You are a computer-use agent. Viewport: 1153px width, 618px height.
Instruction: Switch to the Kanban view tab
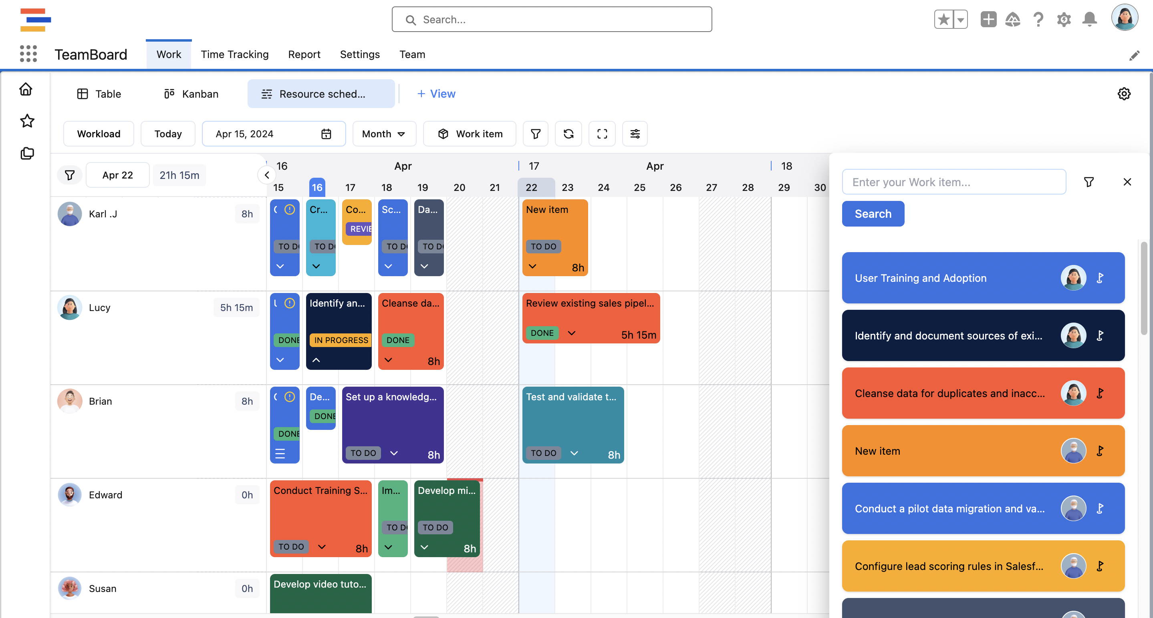point(191,94)
